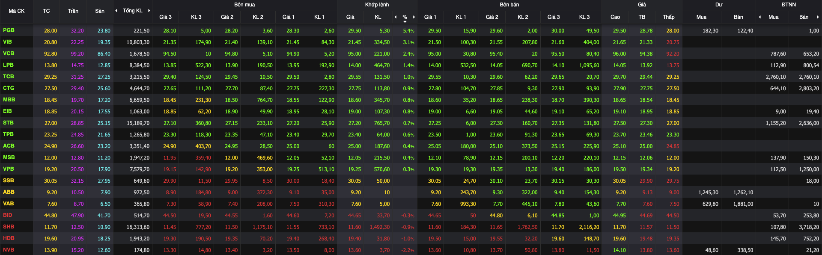Click LPB floor price 12.85
This screenshot has width=822, height=255.
[104, 65]
